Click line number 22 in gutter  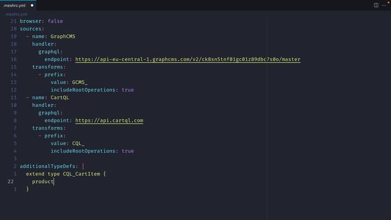[10, 182]
